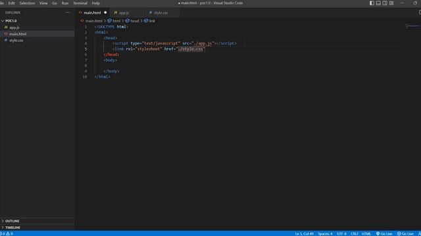Click the errors count icon in status bar
The width and height of the screenshot is (421, 236).
1,233
